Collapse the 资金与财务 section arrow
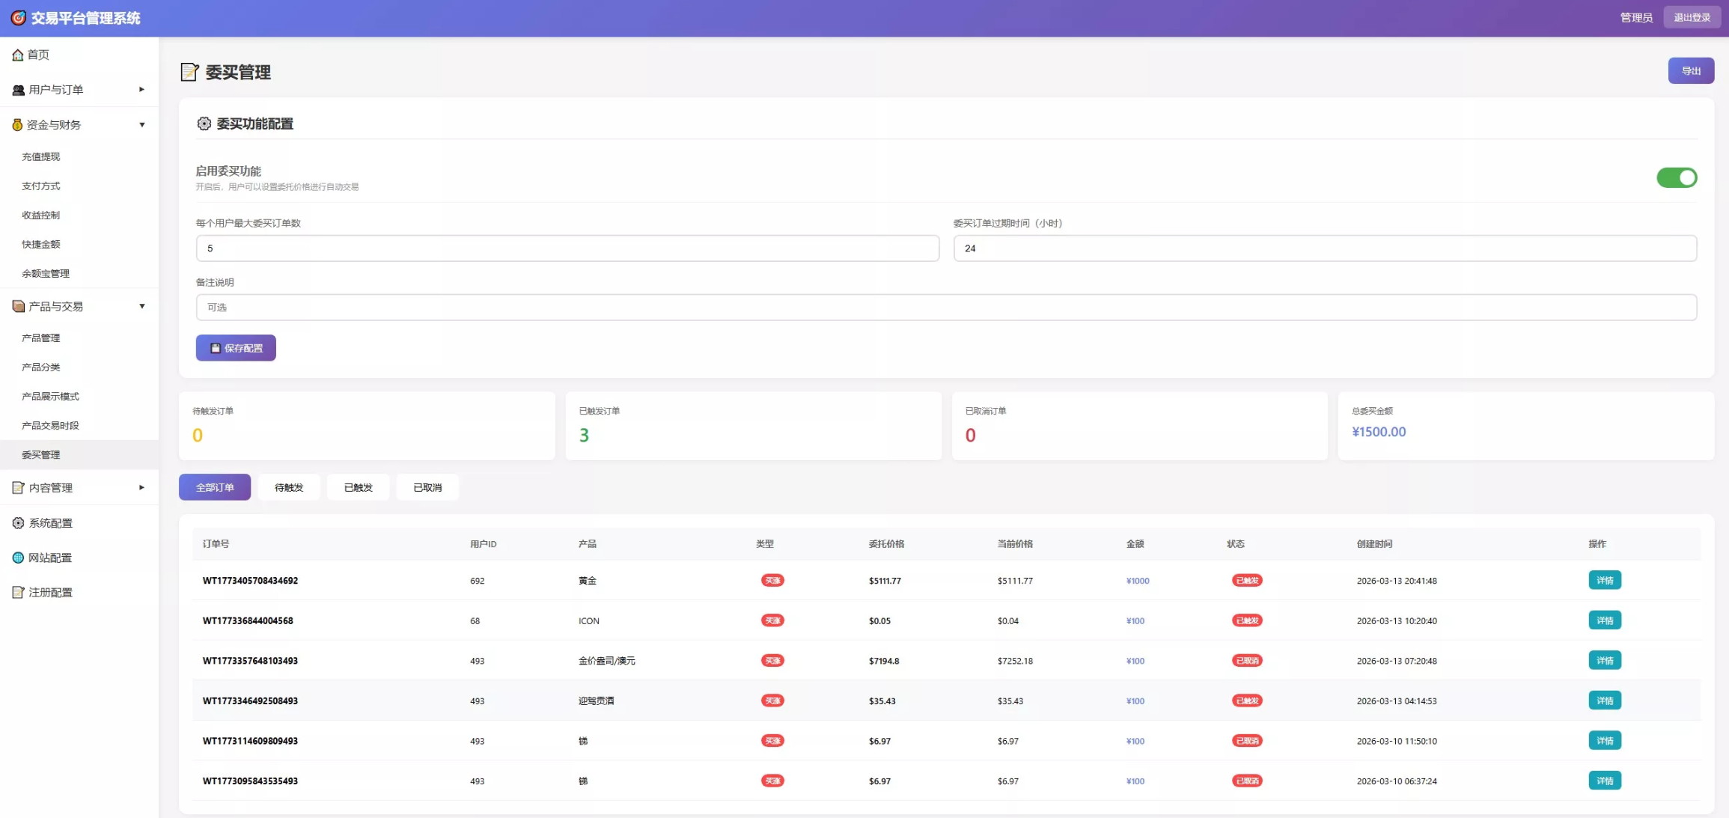The height and width of the screenshot is (818, 1729). pos(141,125)
